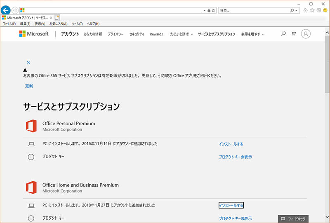
Task: Open the Rewards page
Action: (x=156, y=34)
